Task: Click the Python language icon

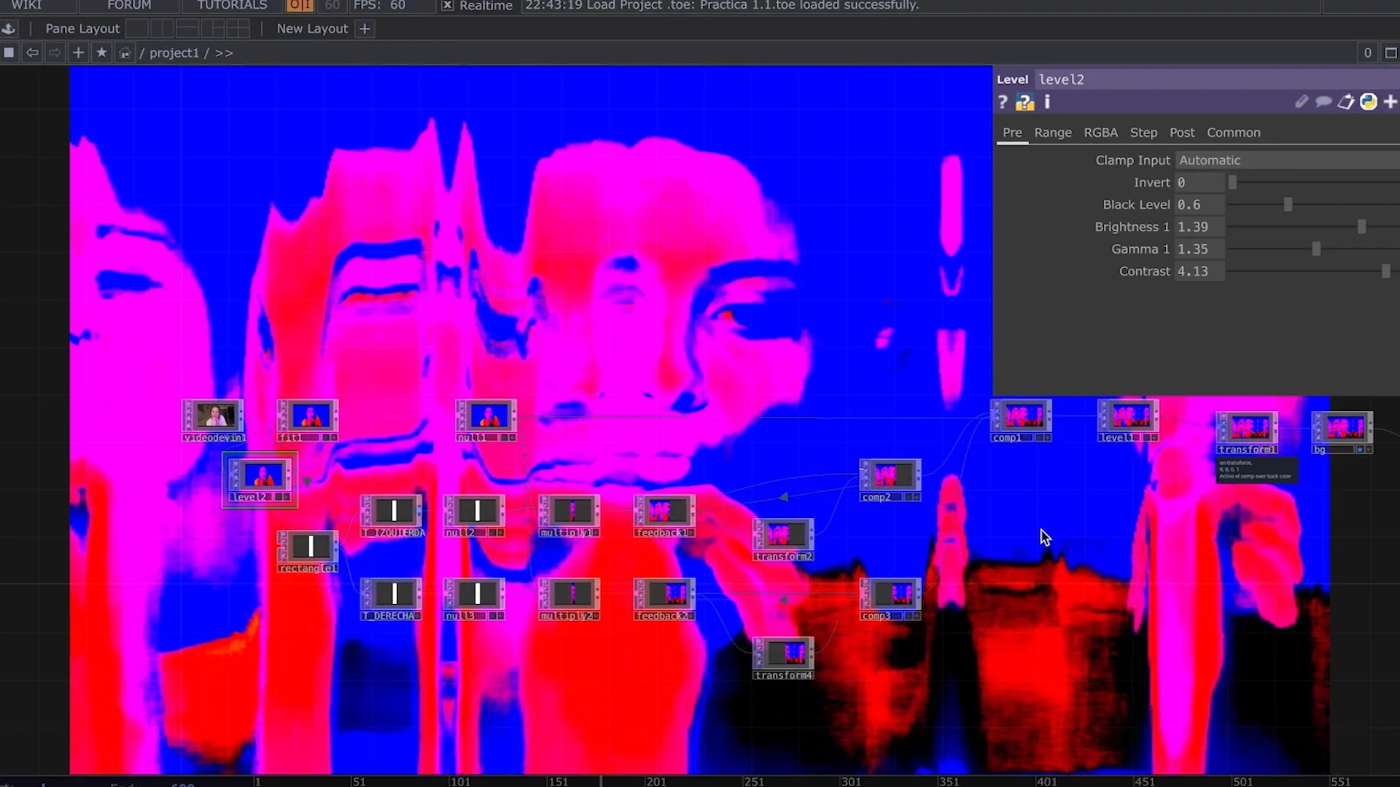Action: (x=1369, y=102)
